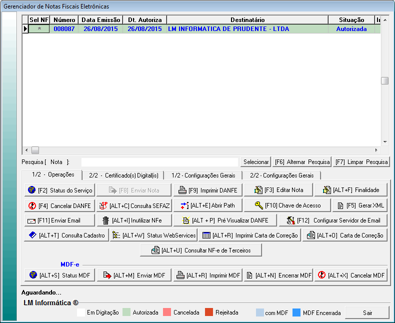Click the Enviar MDF arrow icon
The height and width of the screenshot is (323, 395).
pyautogui.click(x=106, y=275)
